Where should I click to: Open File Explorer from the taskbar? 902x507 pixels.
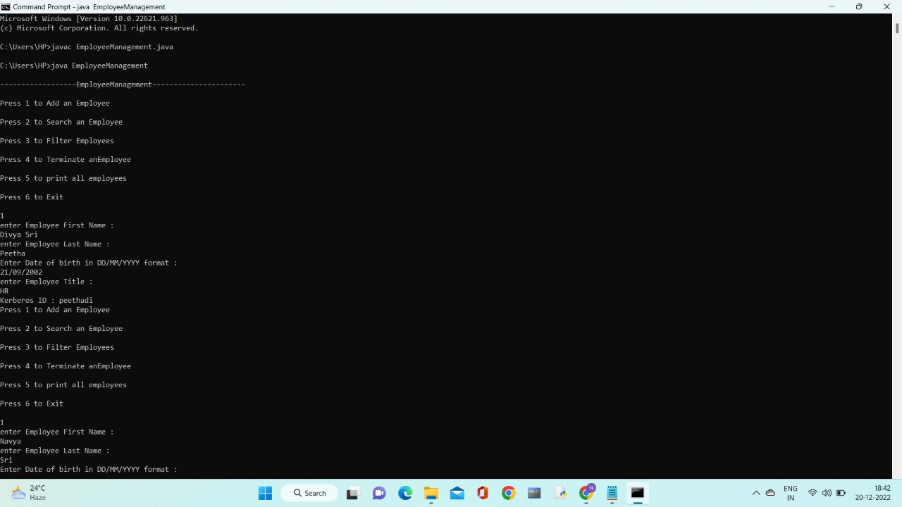point(431,493)
